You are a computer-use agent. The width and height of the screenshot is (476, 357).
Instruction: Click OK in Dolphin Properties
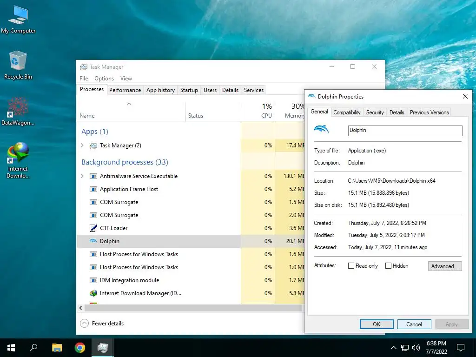377,324
